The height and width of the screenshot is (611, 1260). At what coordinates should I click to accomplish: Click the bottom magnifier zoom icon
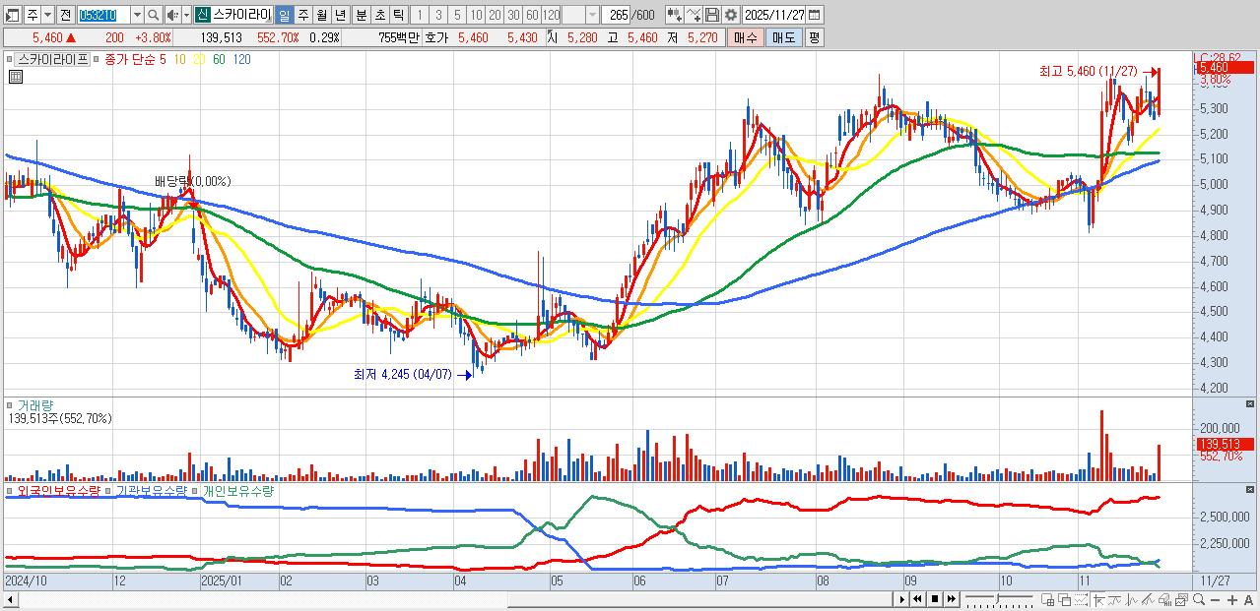(x=1199, y=599)
